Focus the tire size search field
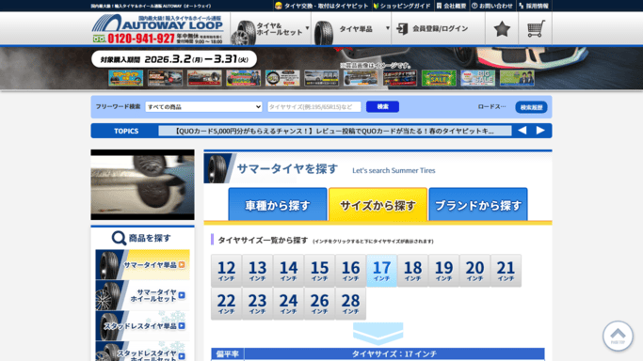The image size is (643, 361). [314, 107]
